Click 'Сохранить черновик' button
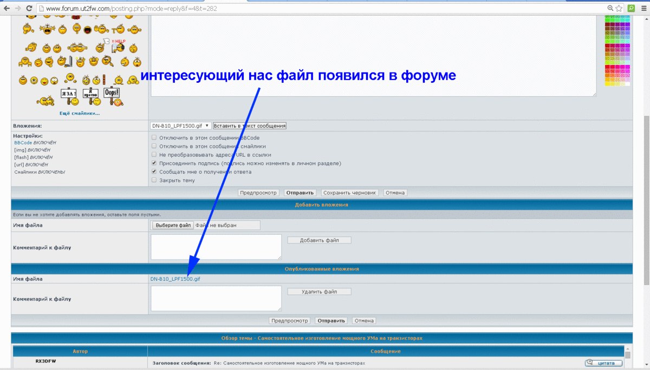 click(x=349, y=193)
